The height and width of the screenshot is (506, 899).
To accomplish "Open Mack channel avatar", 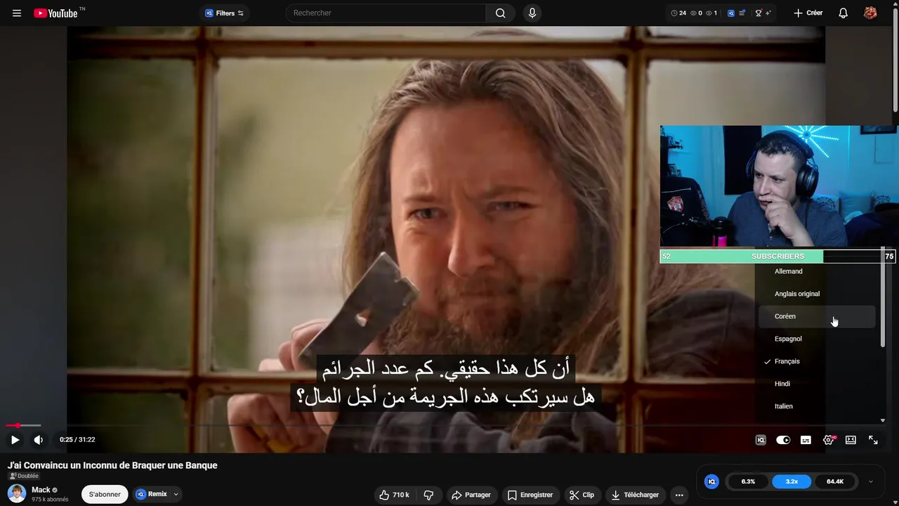I will (17, 493).
